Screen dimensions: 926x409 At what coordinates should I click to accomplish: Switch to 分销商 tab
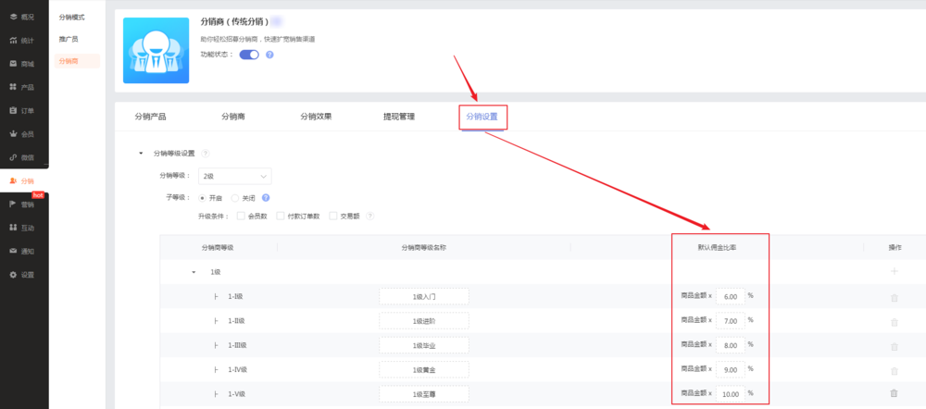(x=233, y=117)
